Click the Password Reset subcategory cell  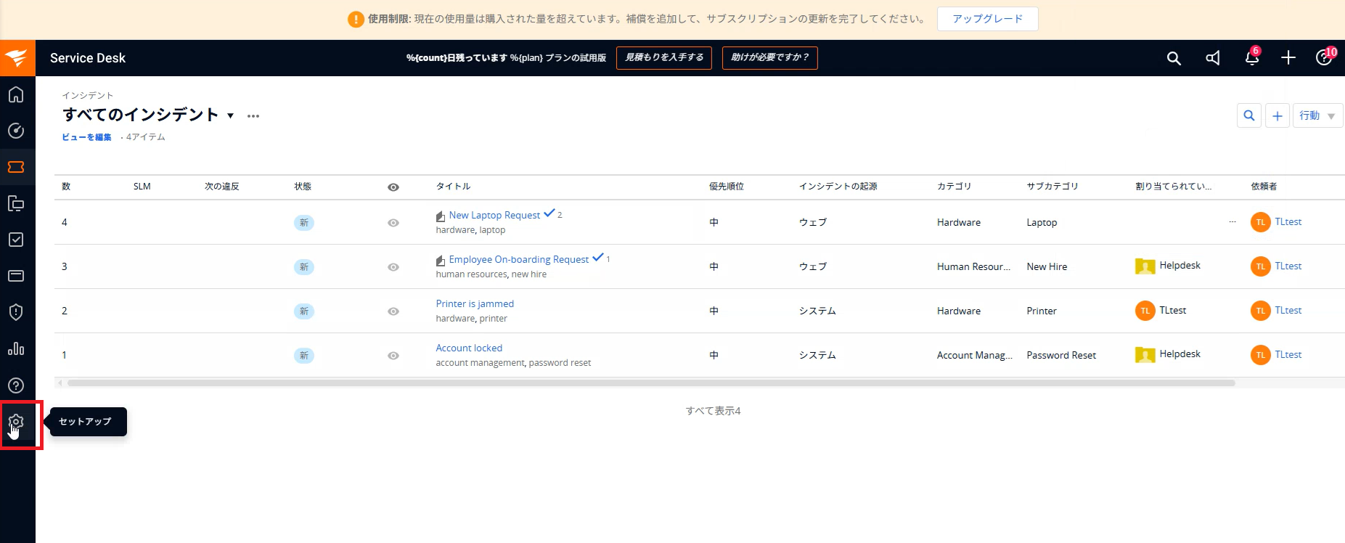1061,356
